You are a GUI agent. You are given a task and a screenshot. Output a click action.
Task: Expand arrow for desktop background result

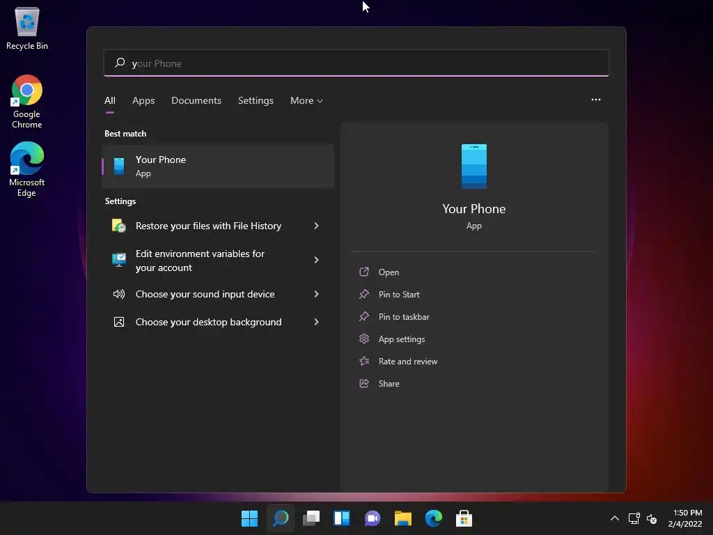(317, 322)
